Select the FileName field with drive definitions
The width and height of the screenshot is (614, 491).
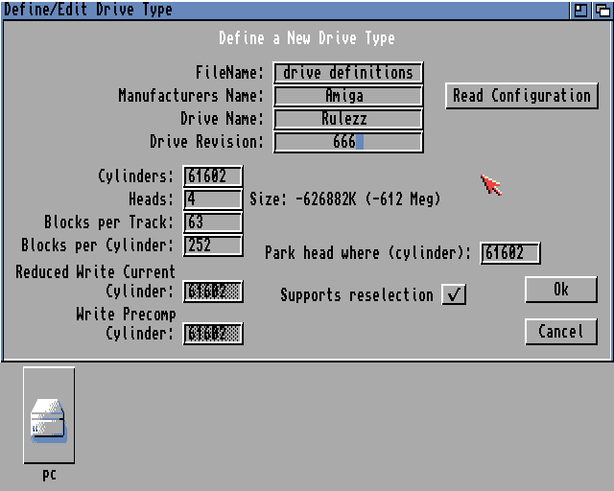point(348,73)
